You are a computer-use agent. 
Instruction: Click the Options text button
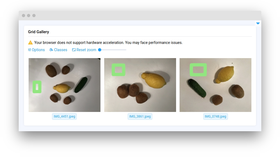38,50
